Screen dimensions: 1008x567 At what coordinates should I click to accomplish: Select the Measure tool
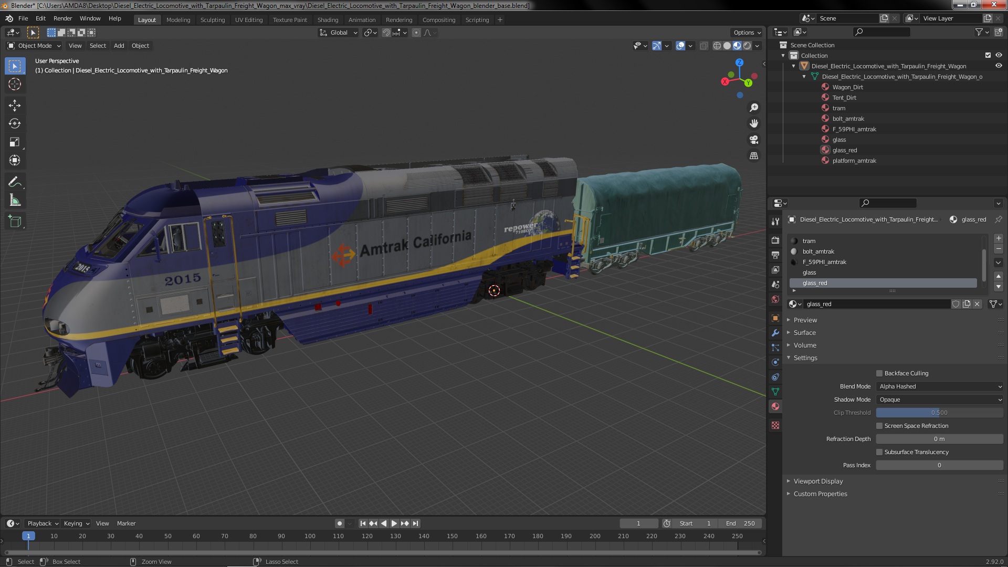click(x=15, y=201)
